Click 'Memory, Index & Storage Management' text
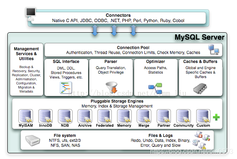Image resolution: width=237 pixels, height=159 pixels. coord(117,106)
